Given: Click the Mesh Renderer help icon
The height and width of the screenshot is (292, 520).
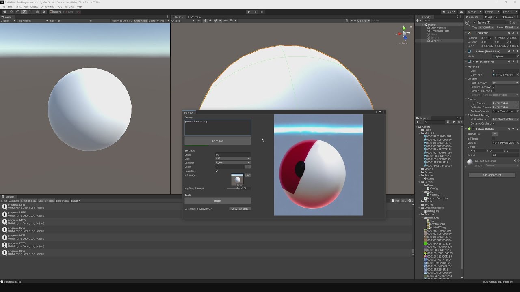Looking at the screenshot, I should (509, 62).
